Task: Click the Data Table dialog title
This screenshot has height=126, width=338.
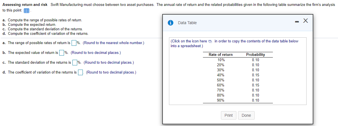Action: [187, 23]
